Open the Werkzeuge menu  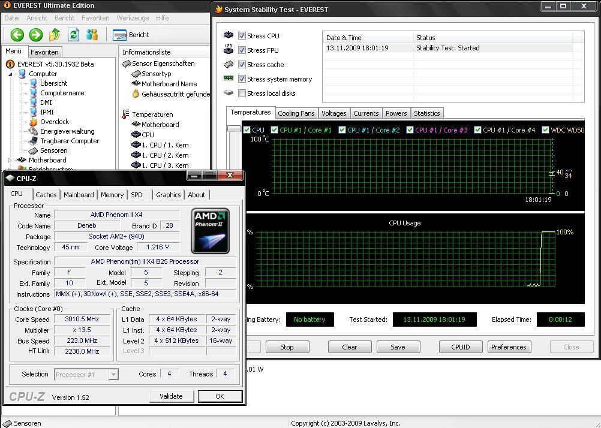point(133,18)
